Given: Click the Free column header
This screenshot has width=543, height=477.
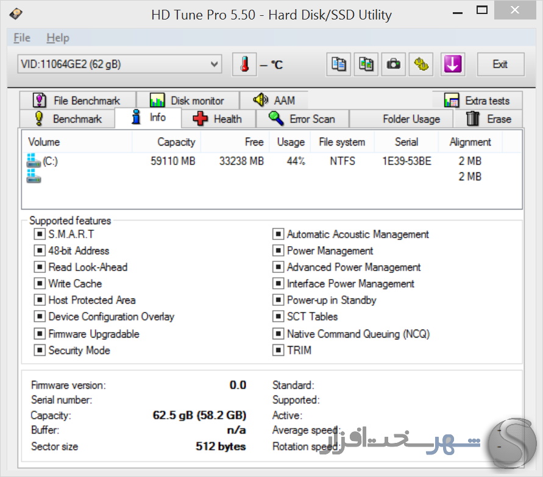Looking at the screenshot, I should pos(235,141).
